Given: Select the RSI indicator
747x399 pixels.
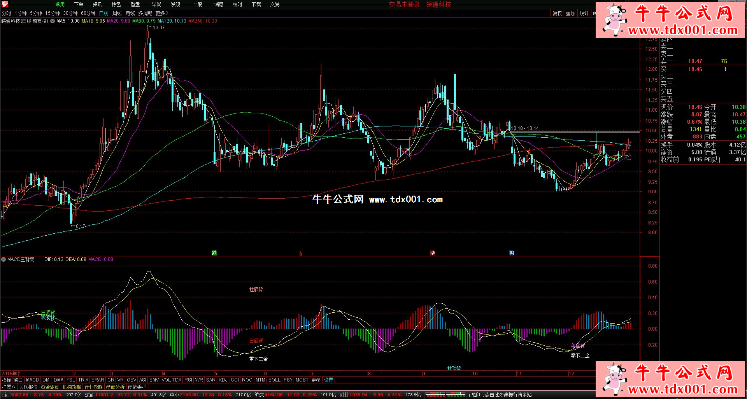Looking at the screenshot, I should (188, 380).
